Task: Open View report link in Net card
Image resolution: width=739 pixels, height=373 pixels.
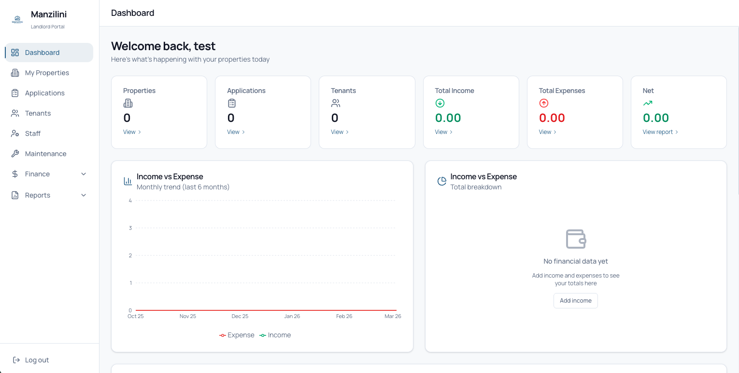Action: pos(660,132)
